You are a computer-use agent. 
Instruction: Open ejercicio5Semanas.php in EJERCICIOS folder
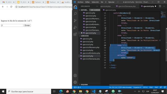click(x=91, y=59)
